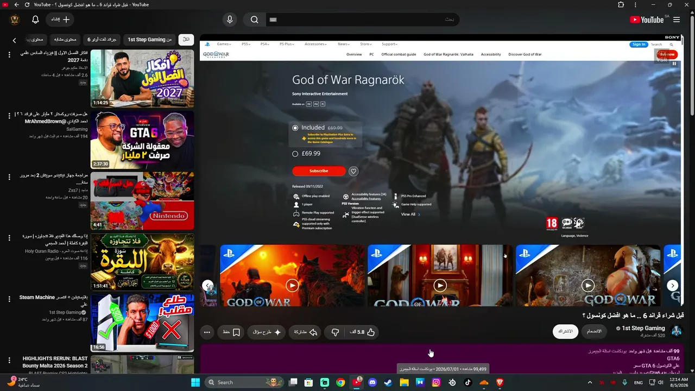The height and width of the screenshot is (391, 695).
Task: Open the browser extensions puzzle icon
Action: tap(621, 5)
